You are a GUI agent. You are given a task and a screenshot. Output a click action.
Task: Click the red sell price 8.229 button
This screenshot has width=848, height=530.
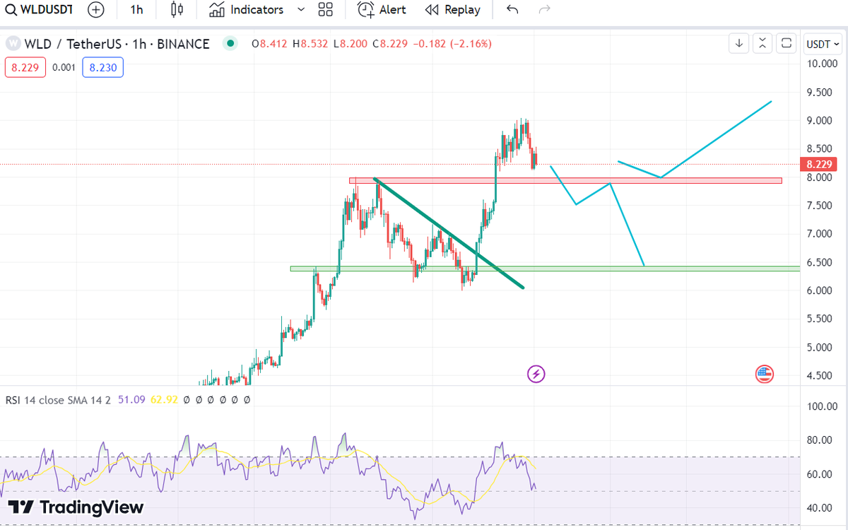pyautogui.click(x=25, y=67)
